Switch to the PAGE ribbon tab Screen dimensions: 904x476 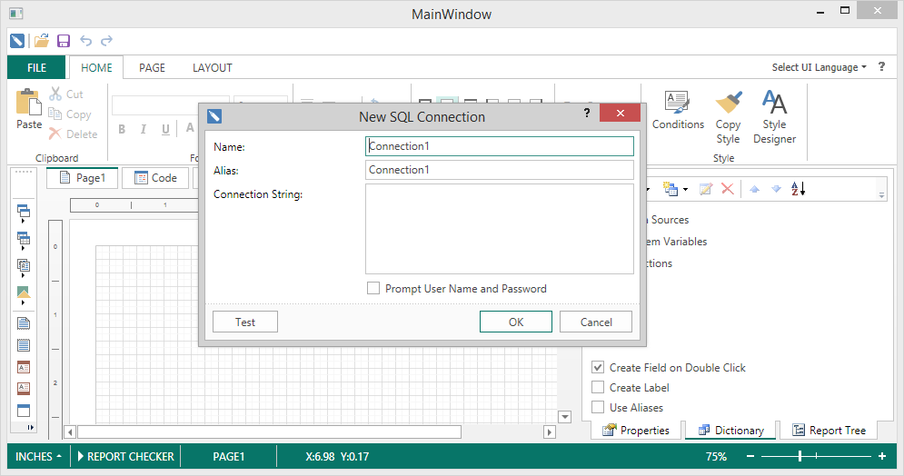[153, 67]
